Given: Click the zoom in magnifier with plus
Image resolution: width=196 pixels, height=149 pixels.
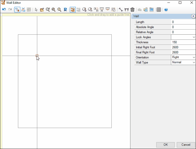Looking at the screenshot, I should pyautogui.click(x=48, y=10).
